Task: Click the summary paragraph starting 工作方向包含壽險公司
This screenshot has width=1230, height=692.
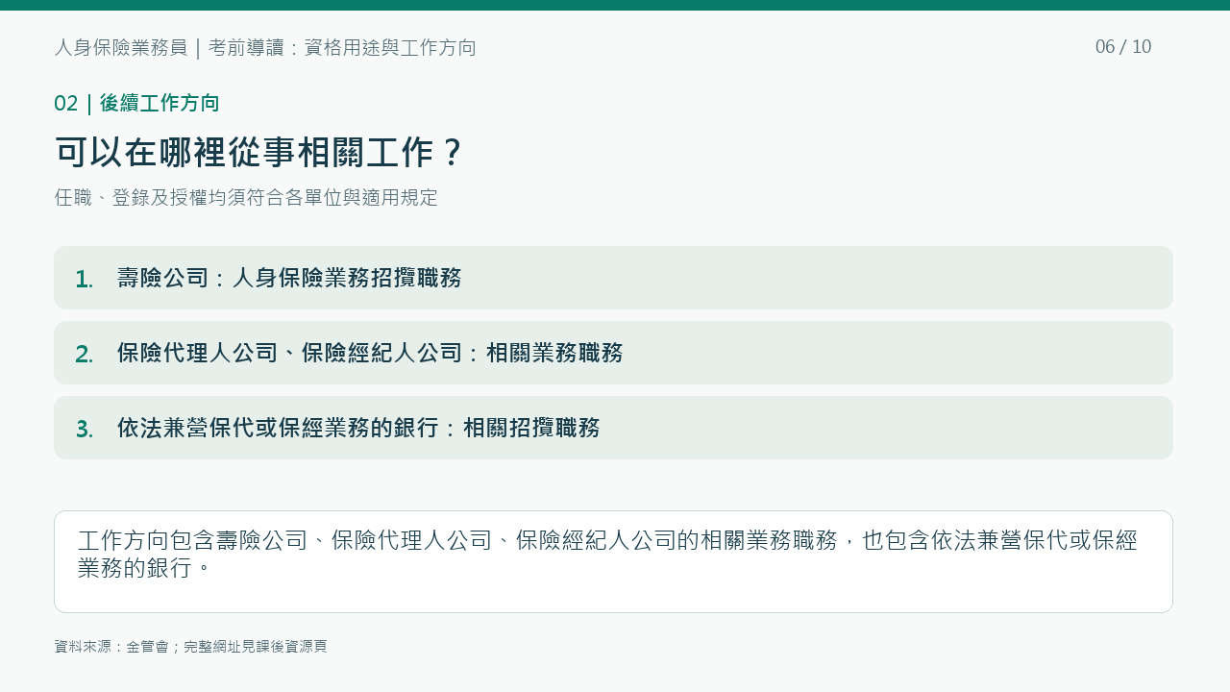Action: tap(607, 554)
